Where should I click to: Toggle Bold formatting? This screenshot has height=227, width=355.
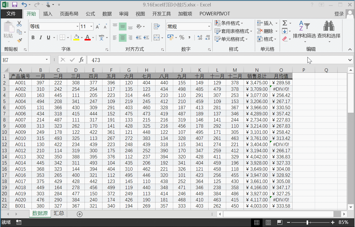click(33, 38)
